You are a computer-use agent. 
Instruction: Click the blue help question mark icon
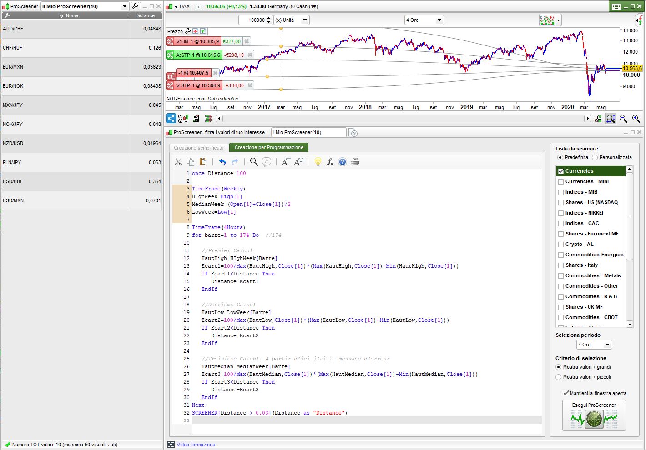click(x=343, y=162)
